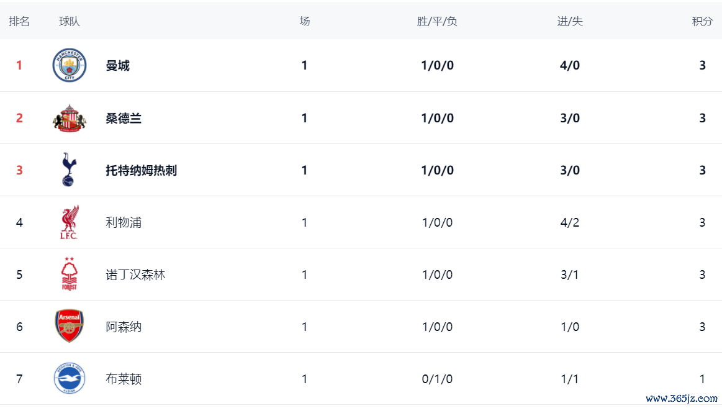
Task: Click the 布莱顿 team name
Action: [x=124, y=379]
